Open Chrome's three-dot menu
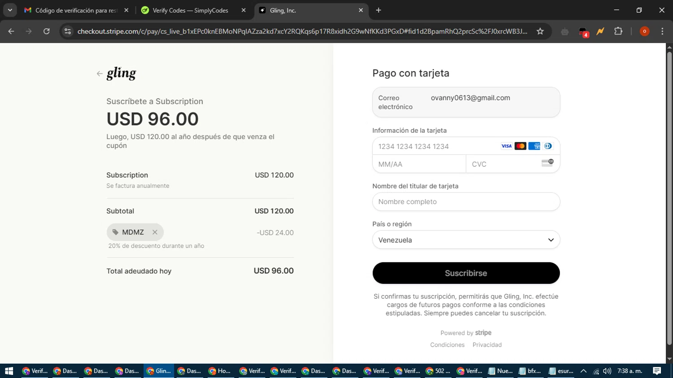Screen dimensions: 673x378 (662, 31)
